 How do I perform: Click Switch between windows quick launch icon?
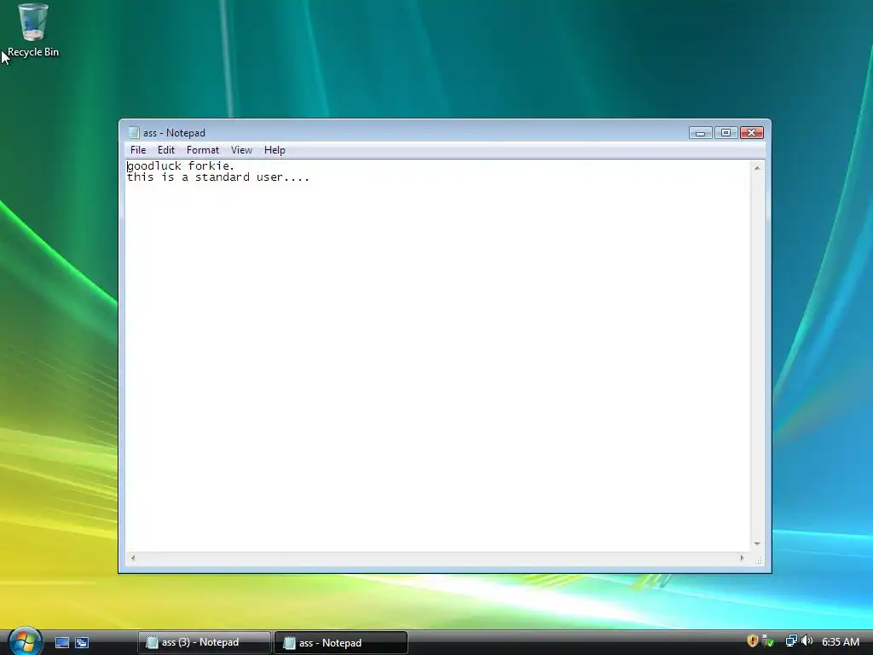coord(82,642)
